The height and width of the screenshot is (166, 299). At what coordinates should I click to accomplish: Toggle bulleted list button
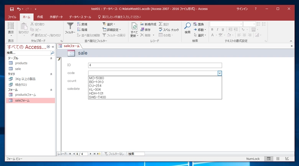pos(258,24)
